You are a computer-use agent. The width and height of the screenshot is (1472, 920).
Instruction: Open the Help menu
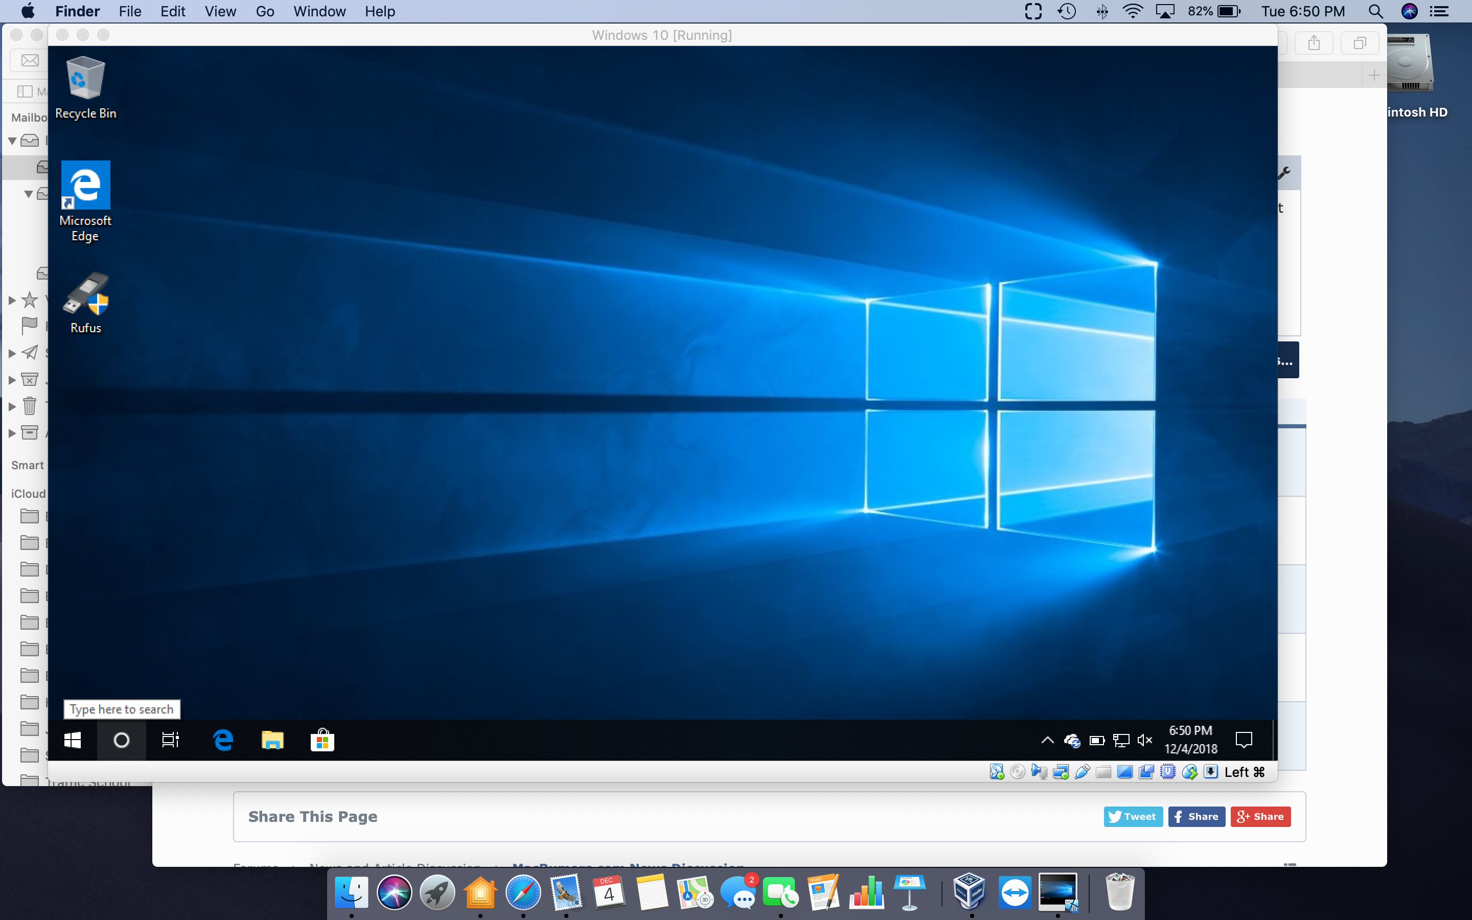[x=380, y=11]
